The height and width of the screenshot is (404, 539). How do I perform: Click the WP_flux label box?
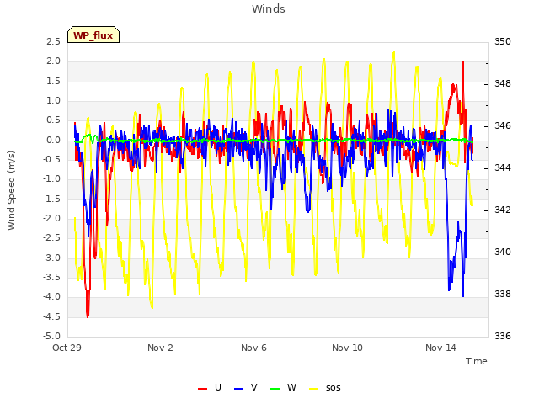click(x=93, y=35)
